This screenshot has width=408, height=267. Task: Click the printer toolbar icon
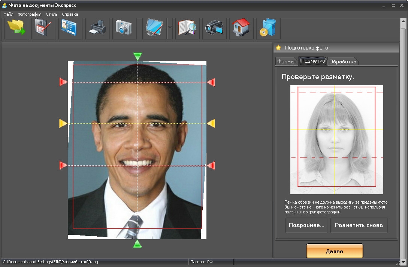click(x=97, y=28)
